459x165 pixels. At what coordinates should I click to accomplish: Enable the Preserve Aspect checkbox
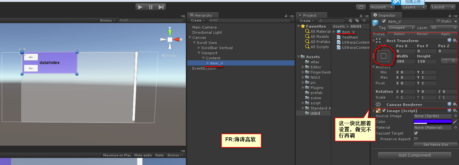click(416, 139)
